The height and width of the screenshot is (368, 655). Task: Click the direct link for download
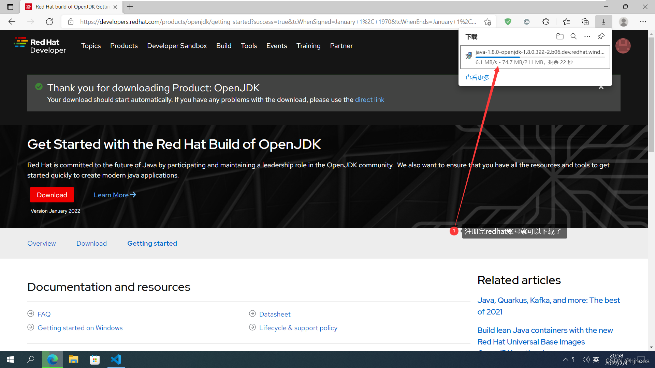click(369, 99)
